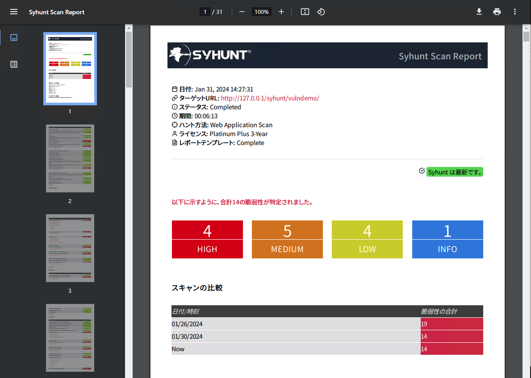The height and width of the screenshot is (378, 531).
Task: Click the スキャンの比較 heading
Action: (197, 288)
